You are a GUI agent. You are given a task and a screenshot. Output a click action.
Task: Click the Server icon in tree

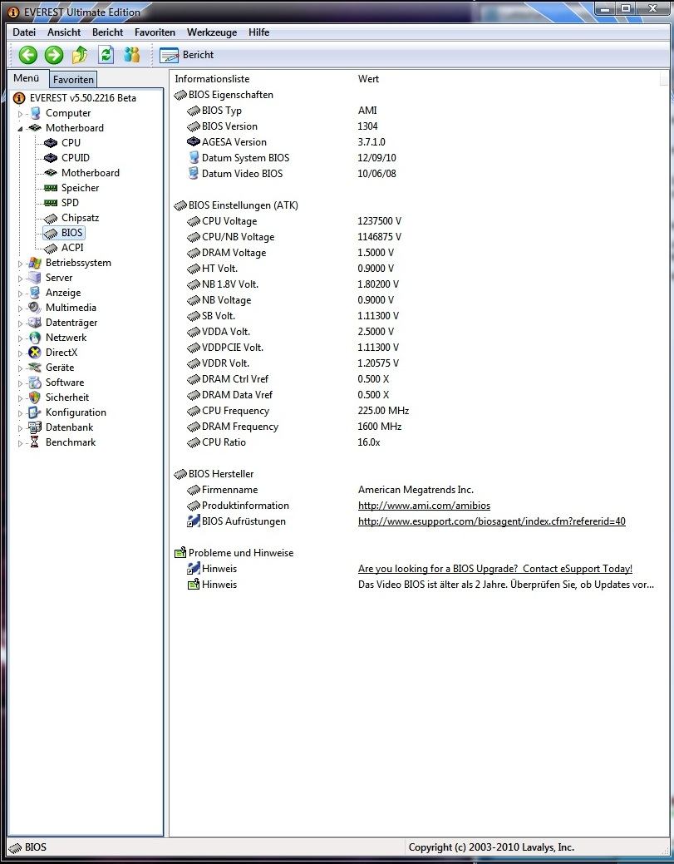click(x=35, y=278)
